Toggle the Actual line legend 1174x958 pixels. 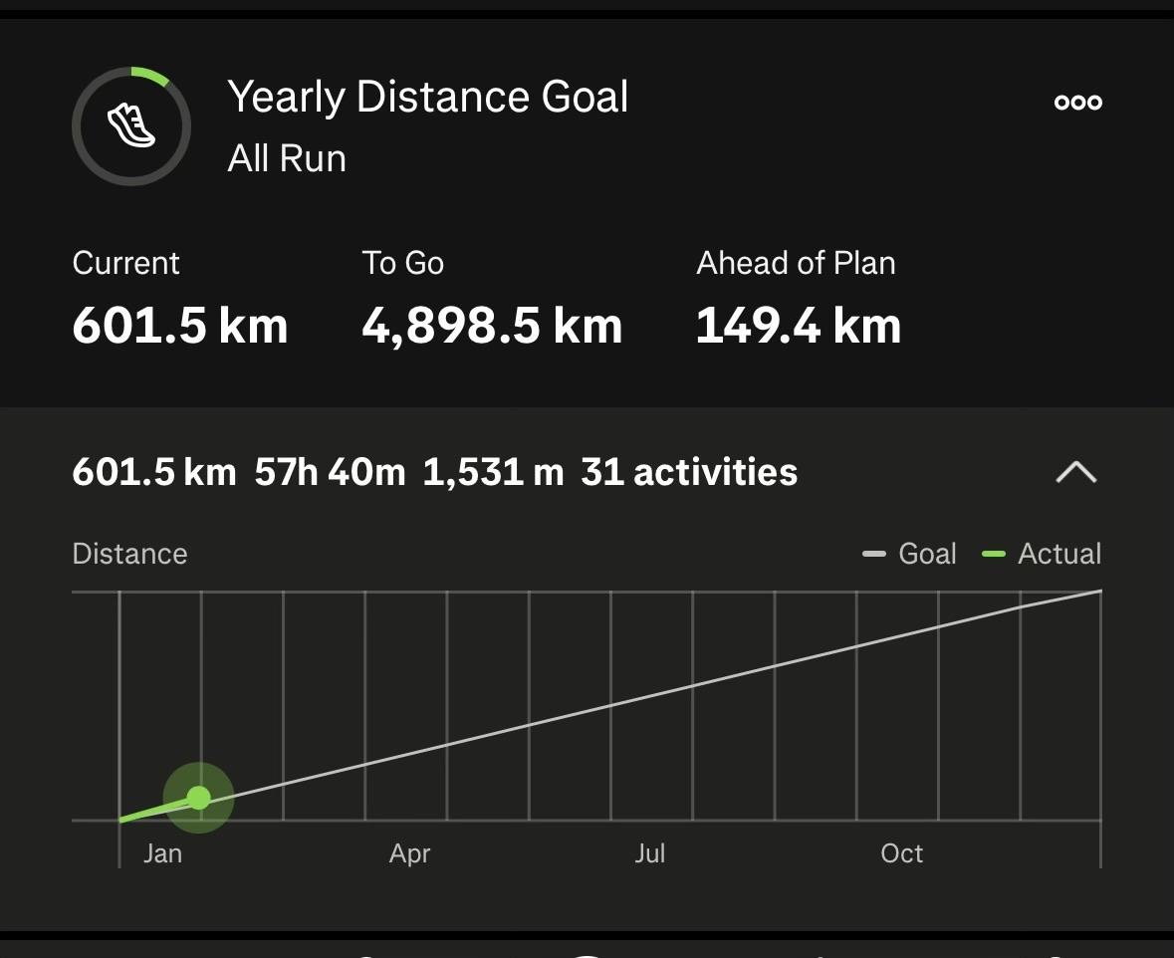pos(1042,554)
